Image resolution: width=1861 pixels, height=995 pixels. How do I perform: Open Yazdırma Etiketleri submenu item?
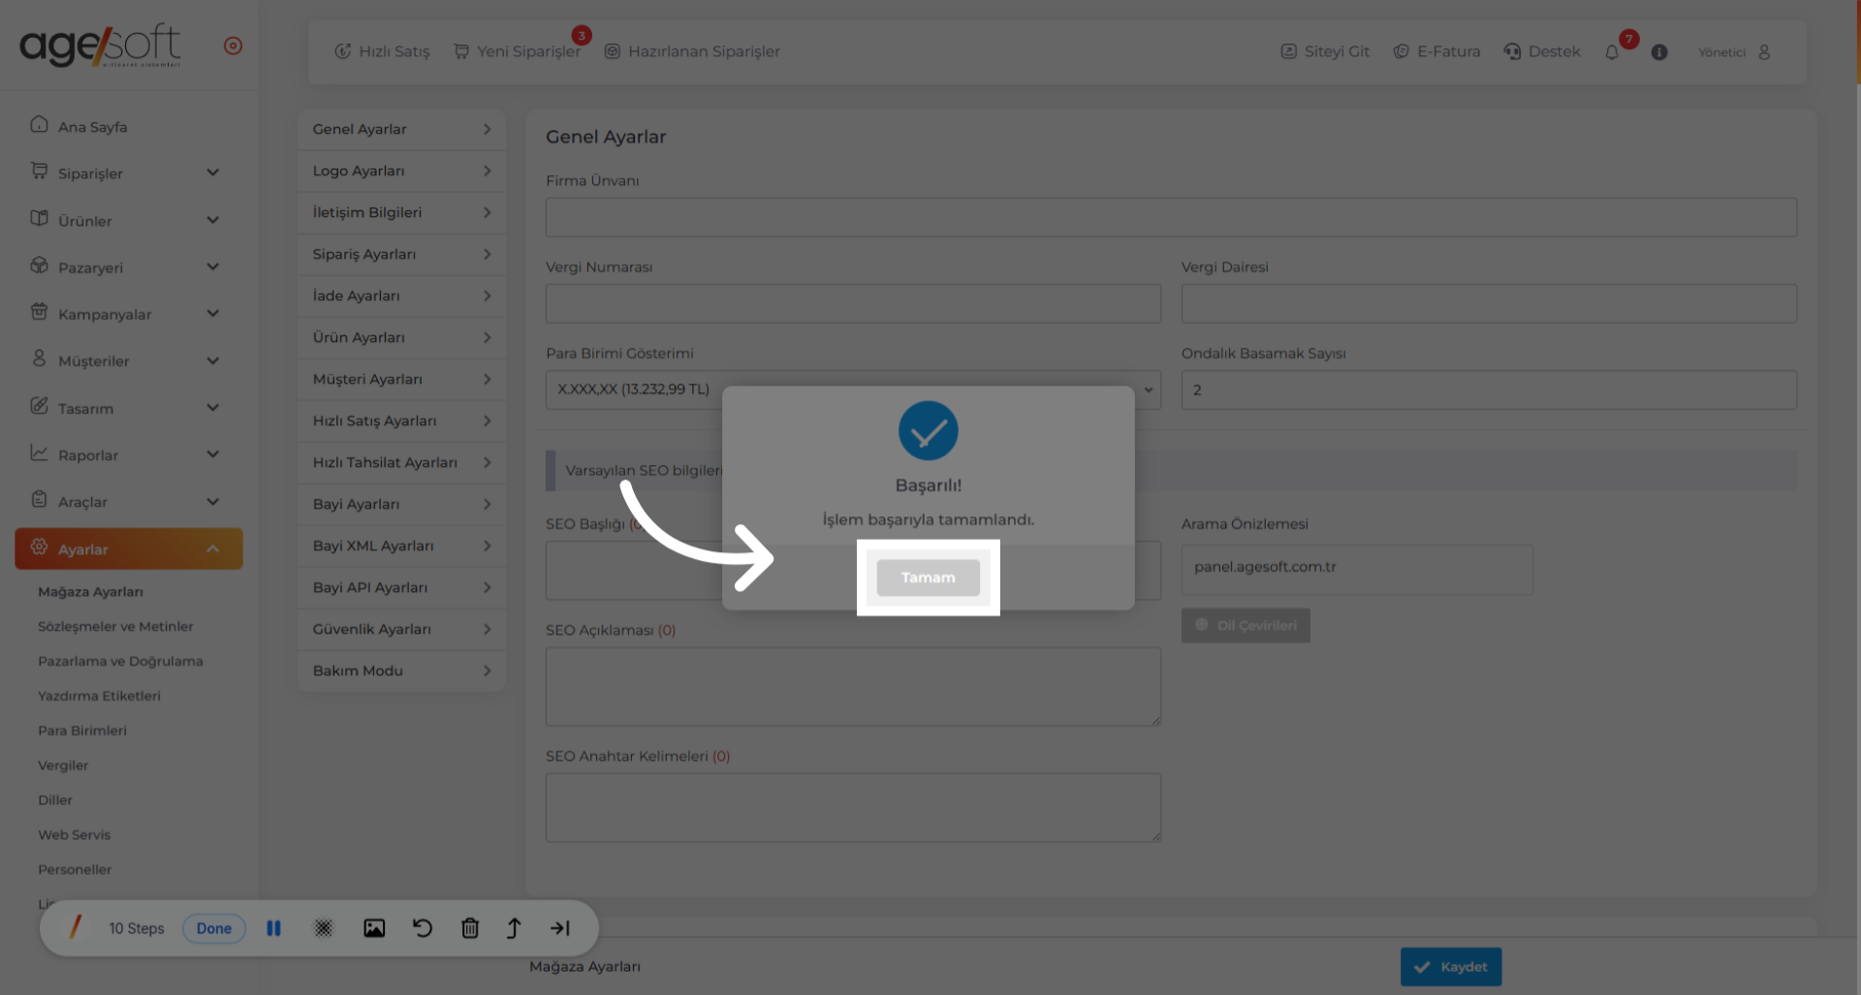pyautogui.click(x=99, y=697)
